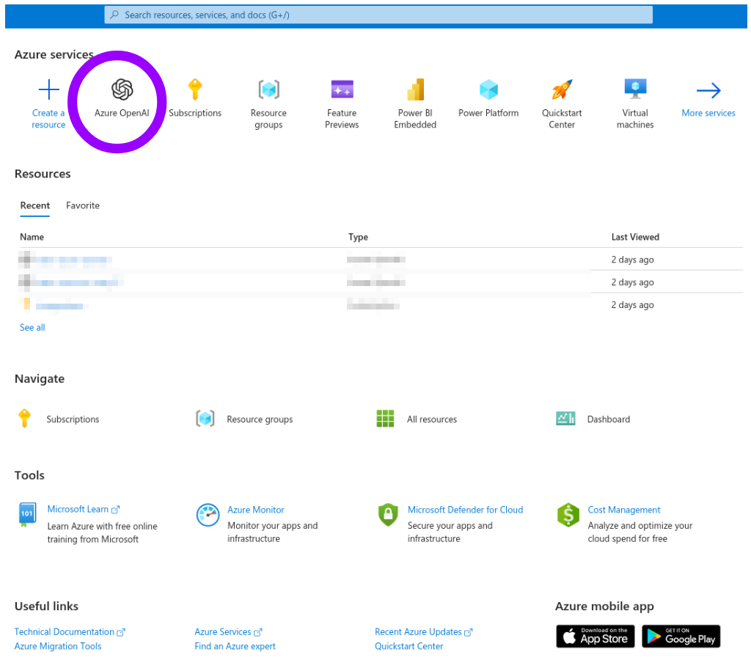Open Azure Monitor from Tools
This screenshot has height=663, width=751.
(256, 509)
